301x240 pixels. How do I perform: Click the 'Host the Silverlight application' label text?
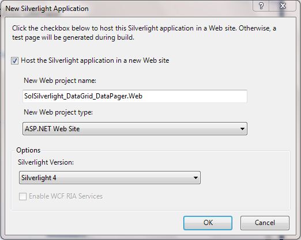[95, 60]
